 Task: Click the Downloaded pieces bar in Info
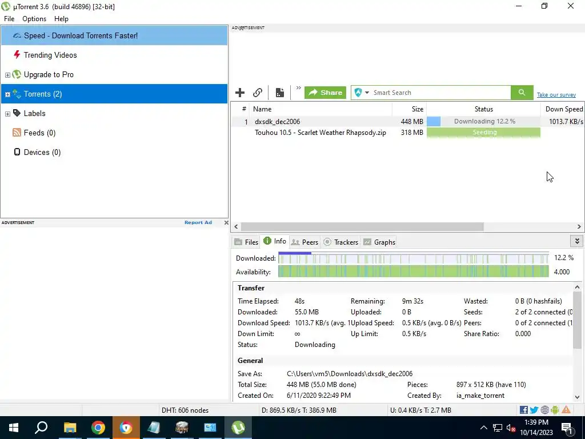(x=414, y=258)
